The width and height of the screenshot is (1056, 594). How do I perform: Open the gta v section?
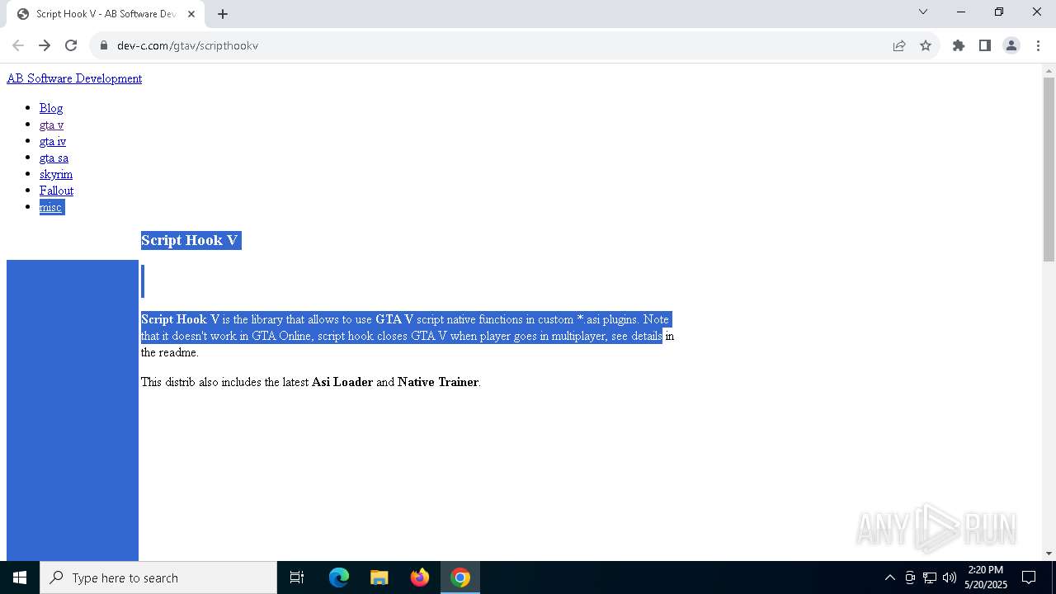51,125
